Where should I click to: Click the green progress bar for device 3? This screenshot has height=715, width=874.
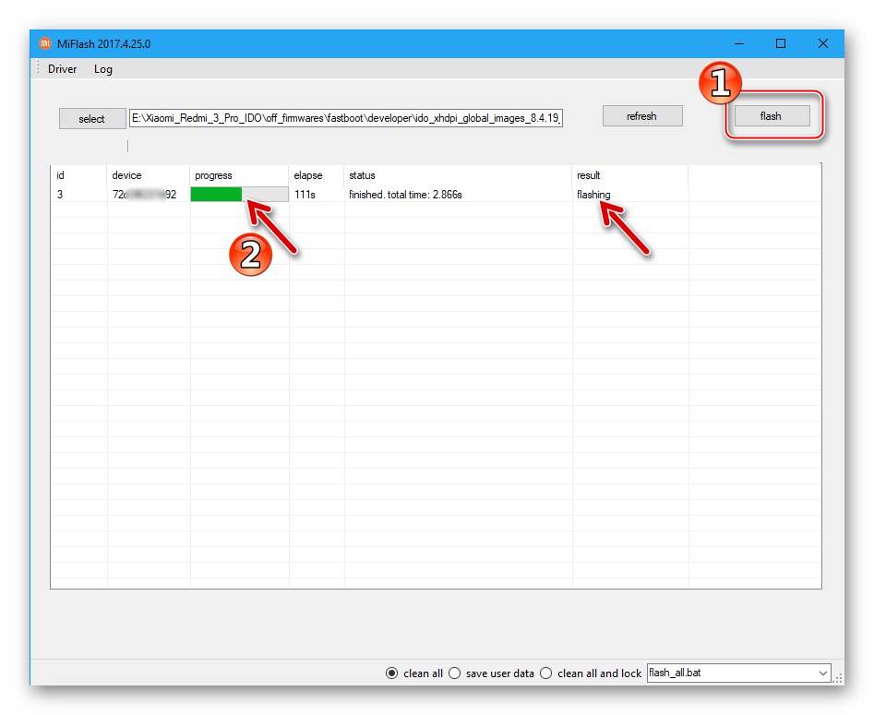tap(239, 194)
